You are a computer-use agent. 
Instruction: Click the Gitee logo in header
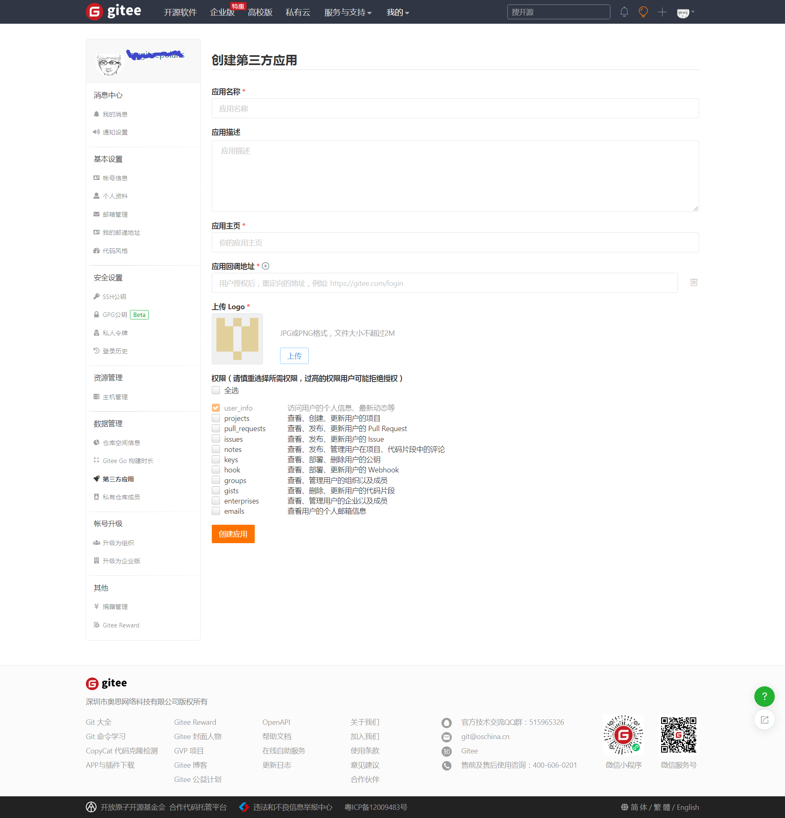pyautogui.click(x=113, y=11)
